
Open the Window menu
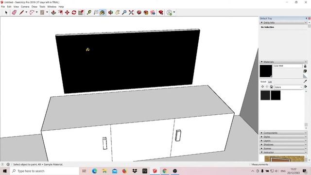[52, 7]
